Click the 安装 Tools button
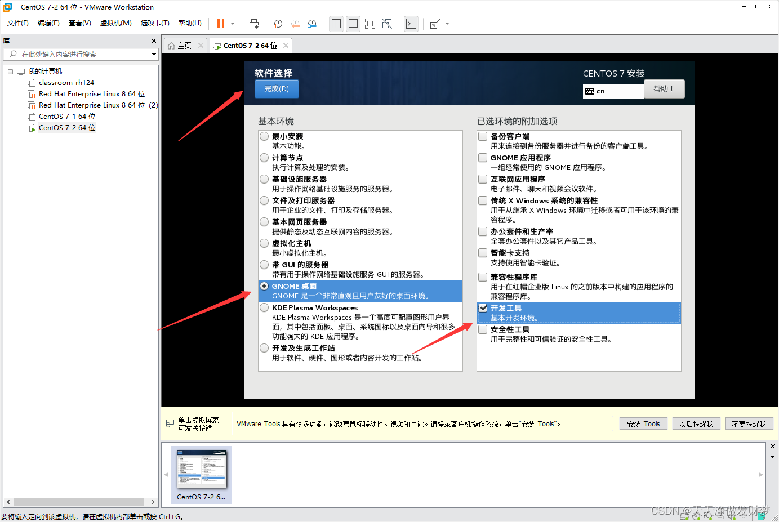Viewport: 779px width, 522px height. (643, 424)
